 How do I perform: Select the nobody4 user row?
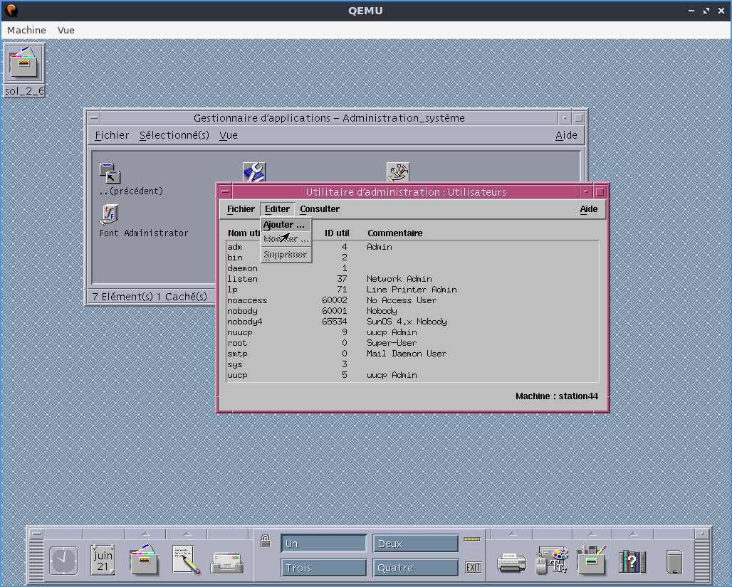(413, 322)
